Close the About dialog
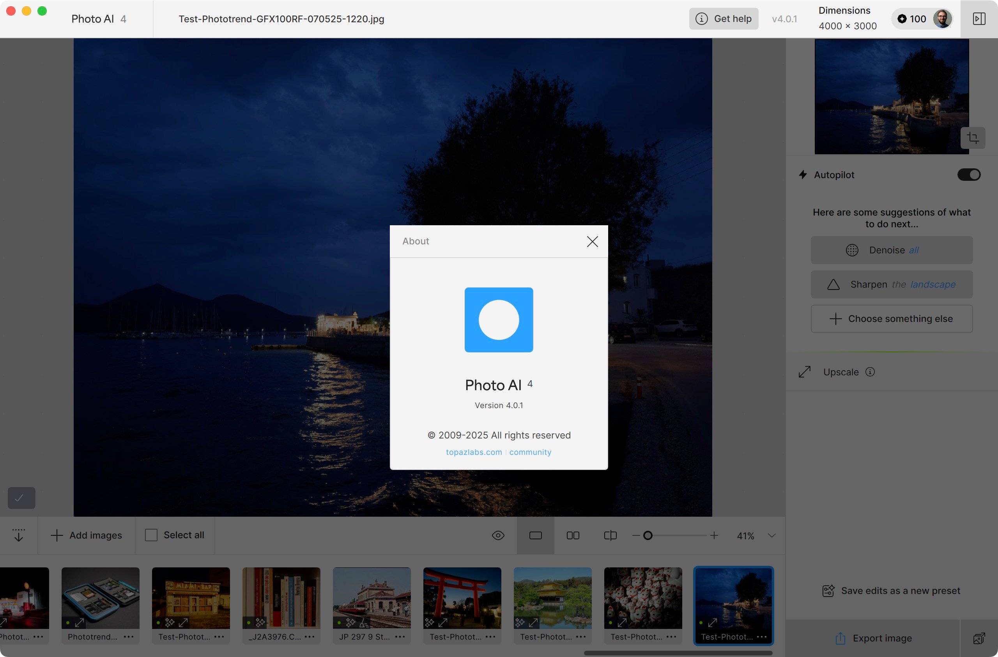This screenshot has width=998, height=657. click(x=592, y=242)
